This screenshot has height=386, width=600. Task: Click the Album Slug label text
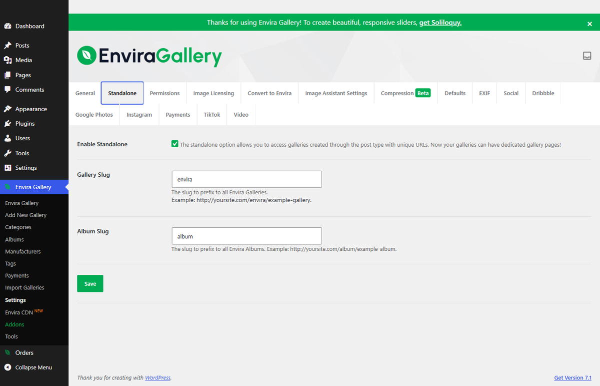pyautogui.click(x=93, y=231)
